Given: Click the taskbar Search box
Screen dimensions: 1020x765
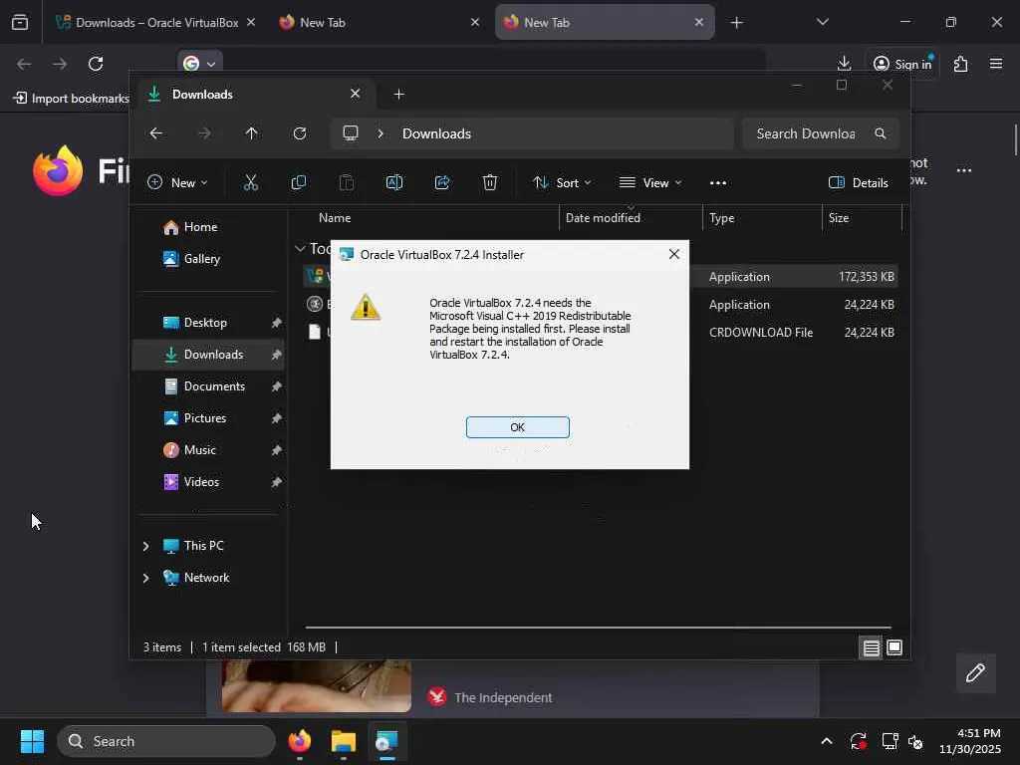Looking at the screenshot, I should point(166,741).
